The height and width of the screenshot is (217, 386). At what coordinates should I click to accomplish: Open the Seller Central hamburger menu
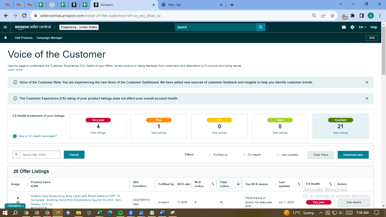click(x=5, y=27)
